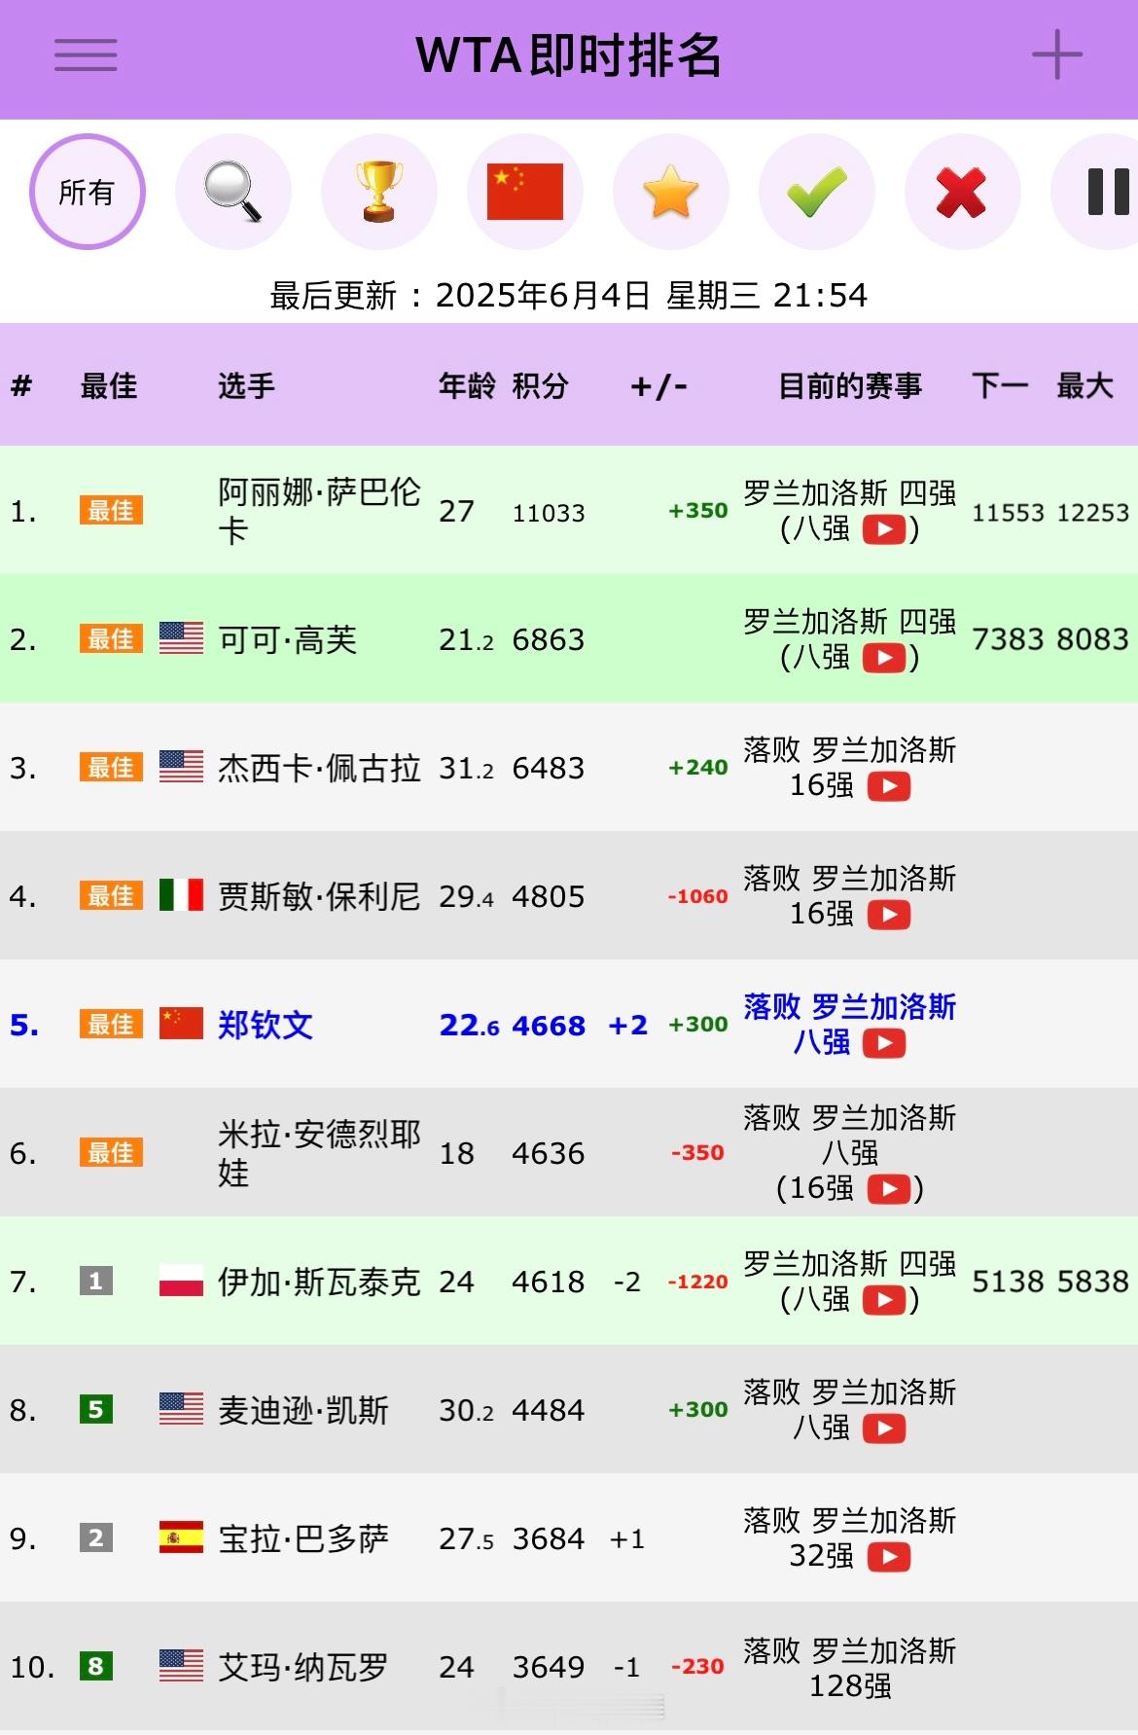The width and height of the screenshot is (1138, 1735).
Task: Open player 可可·高芙
Action: [x=288, y=639]
